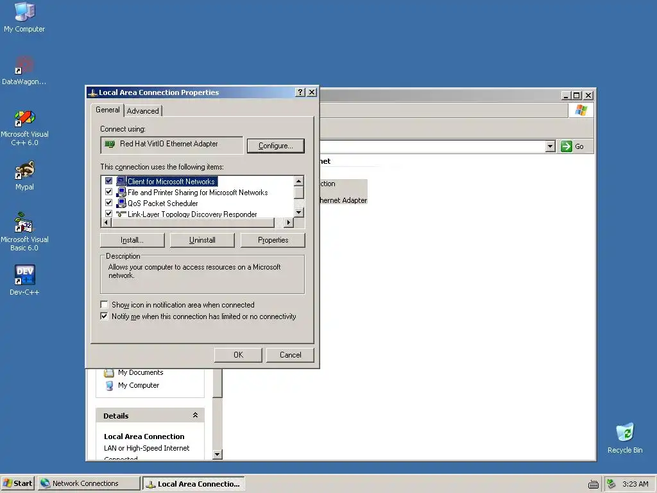Select the General tab

click(x=108, y=110)
